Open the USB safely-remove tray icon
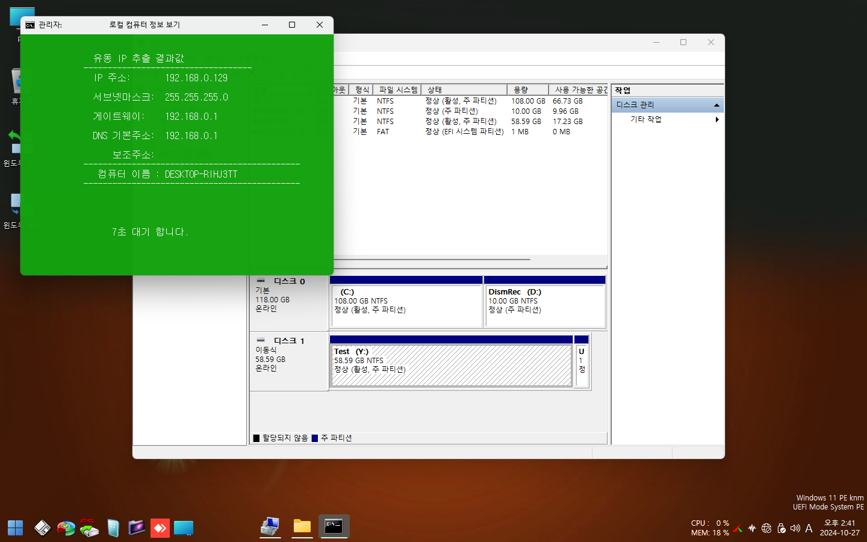867x542 pixels. (782, 528)
